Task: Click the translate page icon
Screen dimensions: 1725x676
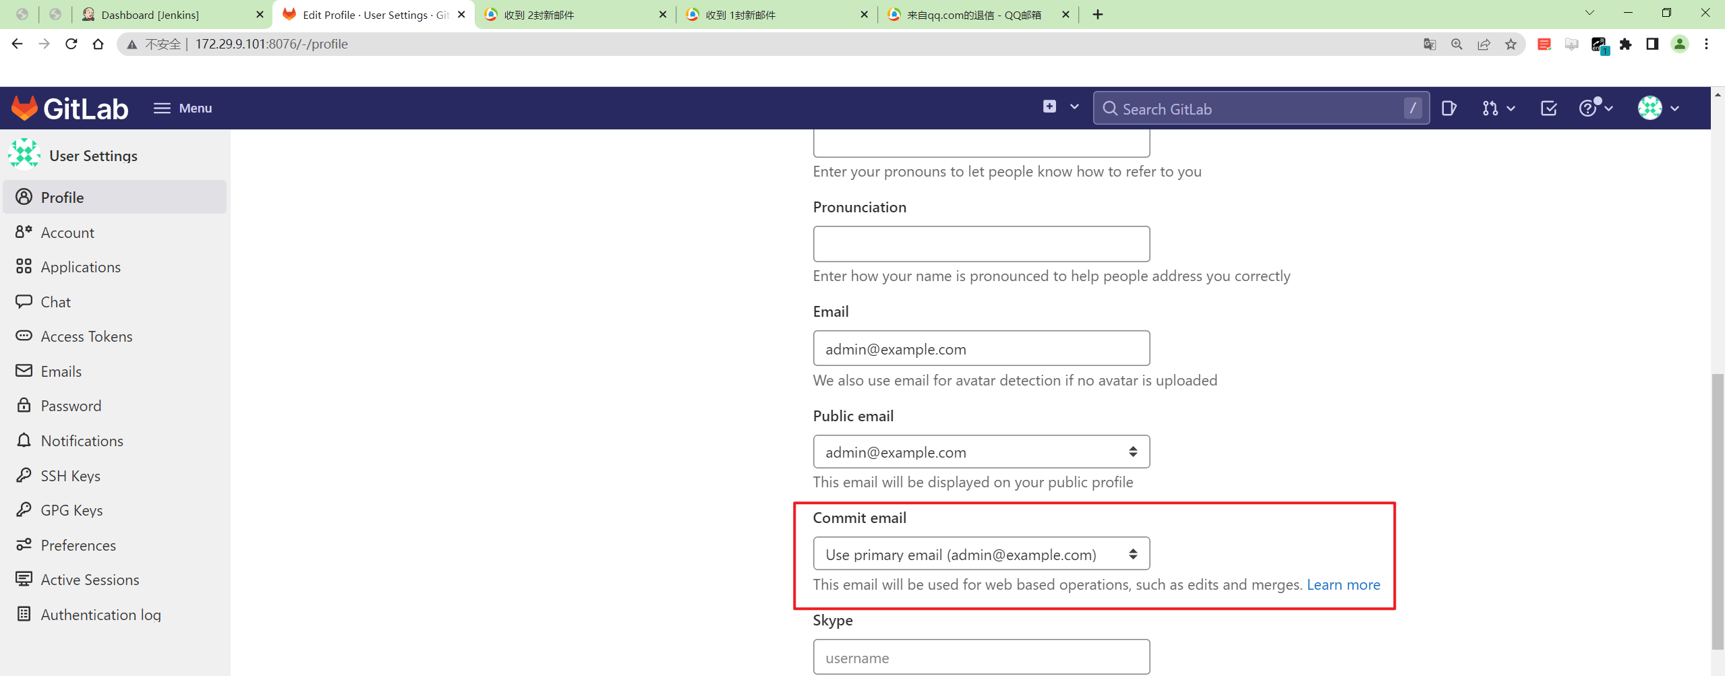Action: 1430,44
